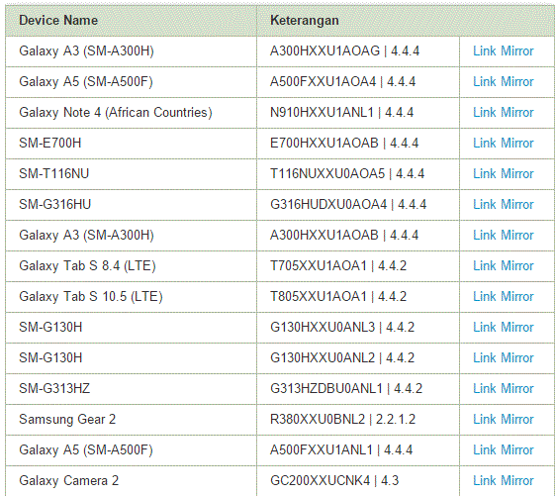Open Link Mirror for Galaxy Camera 2
Image resolution: width=555 pixels, height=496 pixels.
[503, 481]
